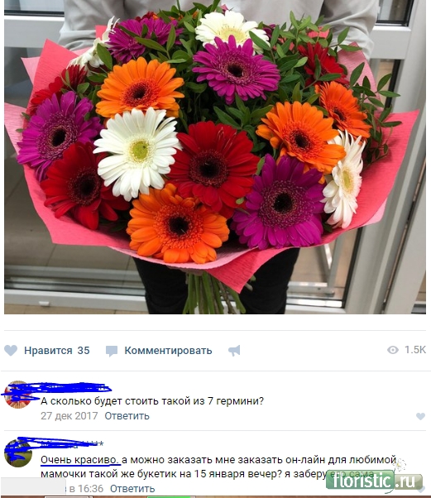
Task: Click Ответить under the second comment
Action: click(132, 488)
